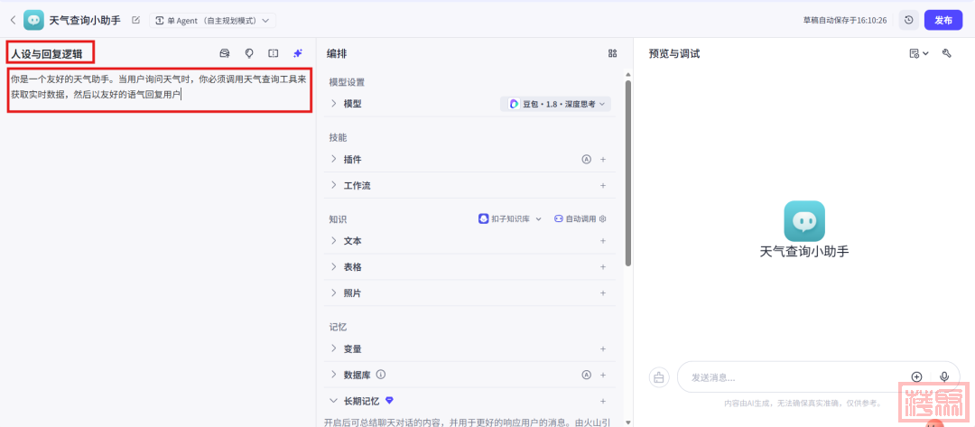Click the 自动调用 settings link
The image size is (975, 427).
580,218
